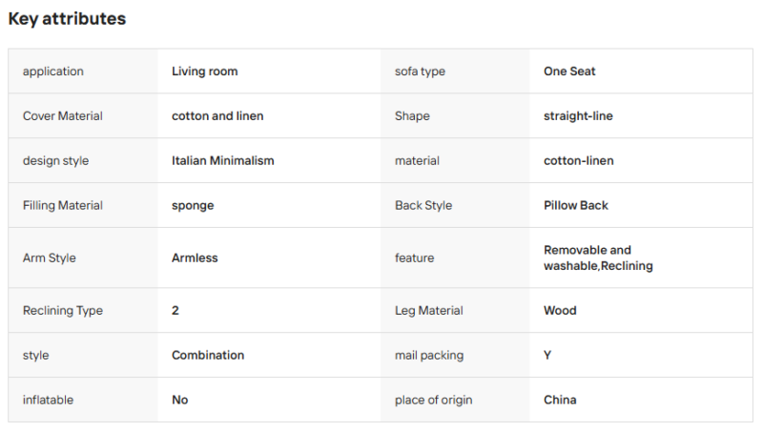
Task: Select the Italian Minimalism design style value
Action: 223,160
